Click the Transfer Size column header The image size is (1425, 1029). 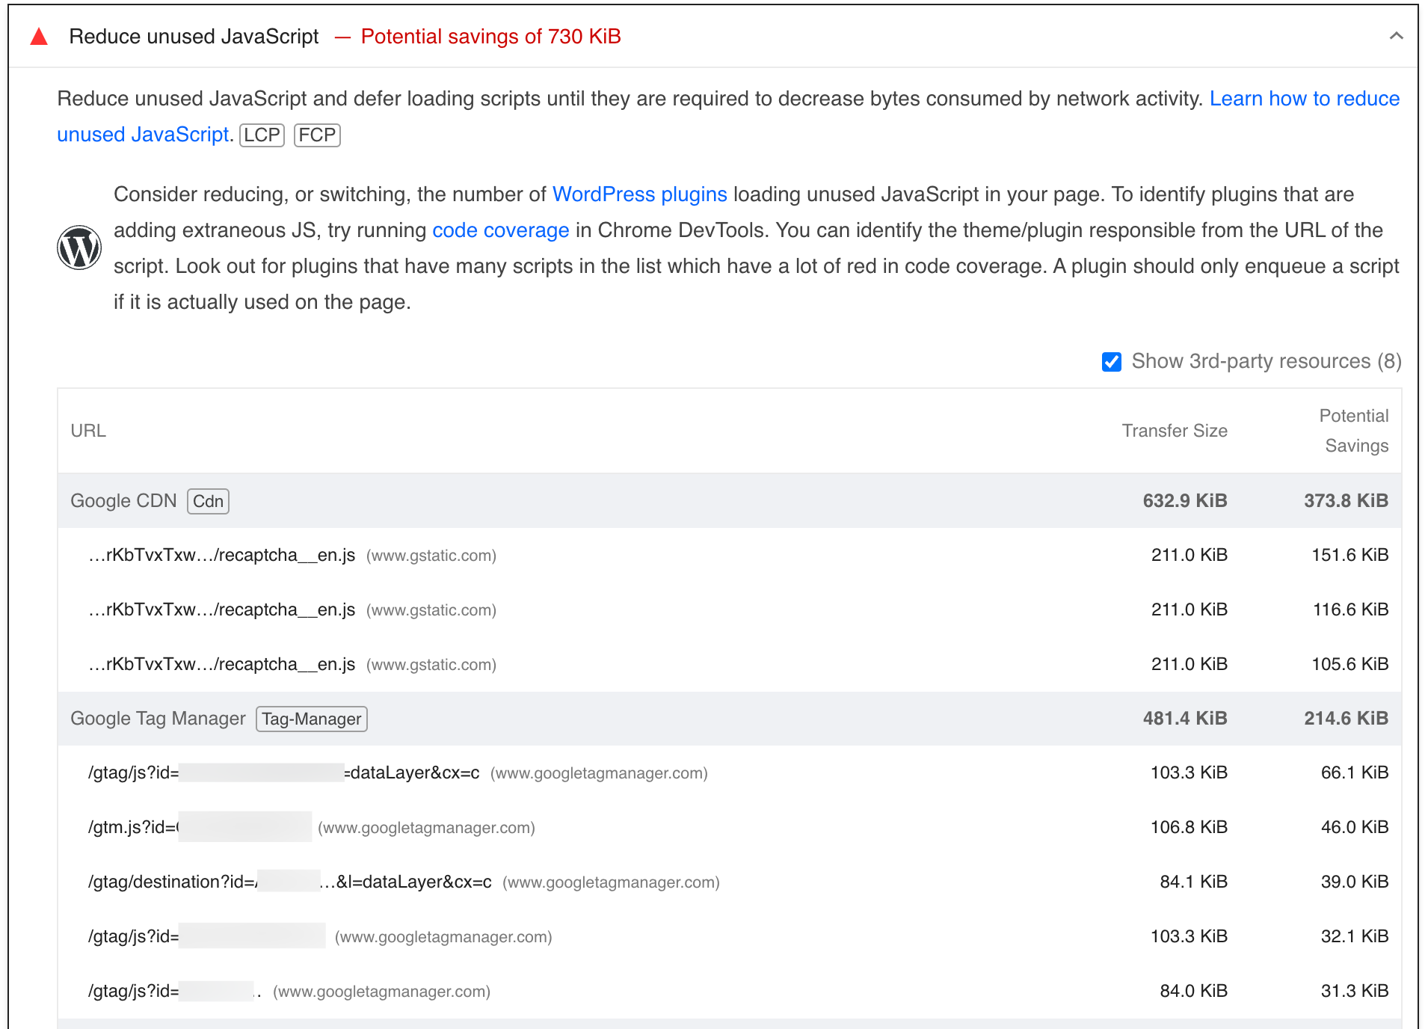[1174, 431]
